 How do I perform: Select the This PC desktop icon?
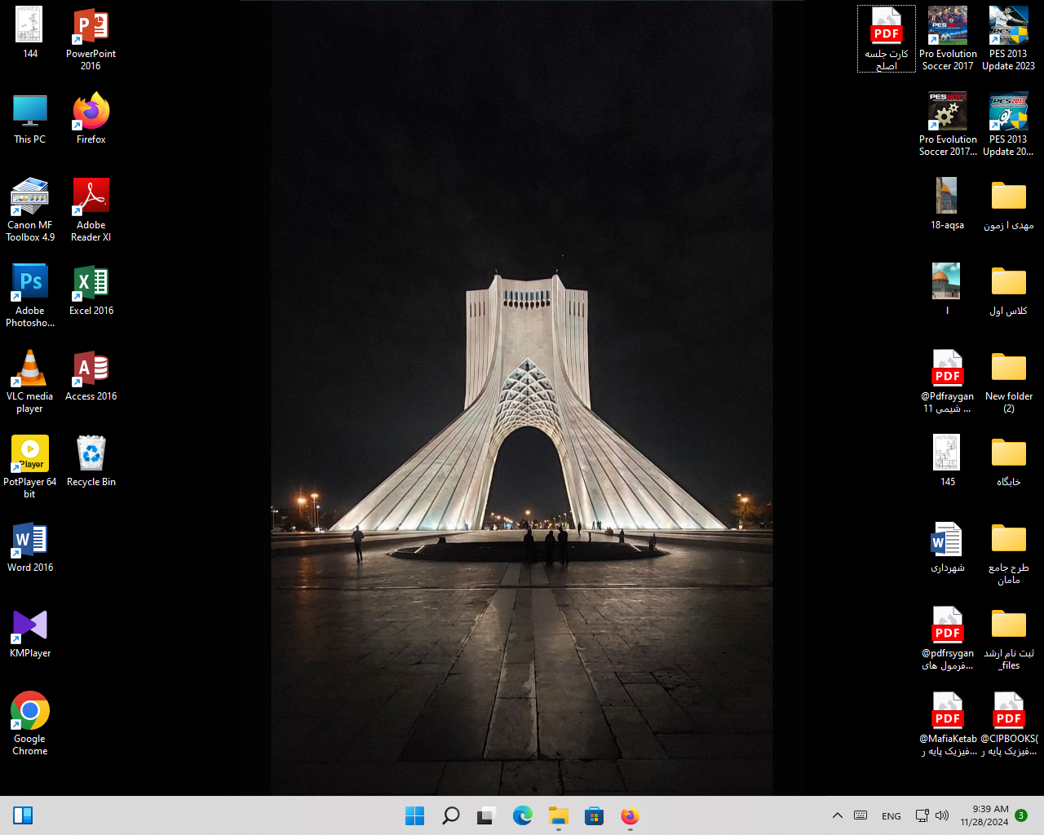(x=30, y=118)
